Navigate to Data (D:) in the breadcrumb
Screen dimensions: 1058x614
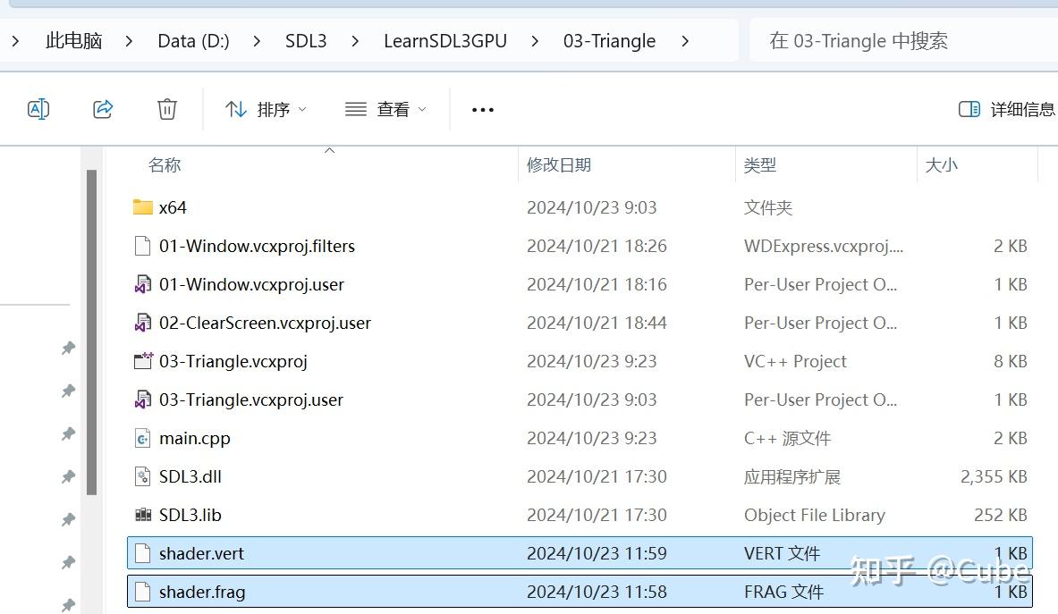[193, 41]
